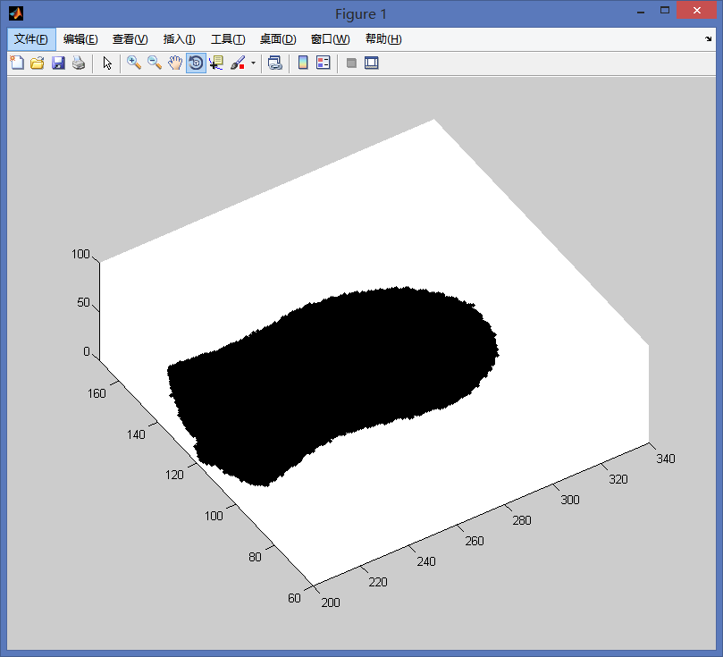The image size is (723, 657).
Task: Toggle the Rotate 3D tool
Action: click(196, 63)
